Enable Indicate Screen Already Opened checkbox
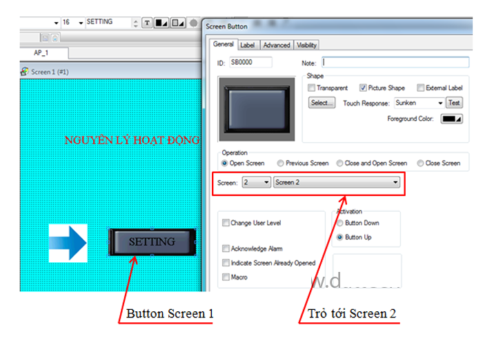Viewport: 483px width, 343px height. [226, 263]
